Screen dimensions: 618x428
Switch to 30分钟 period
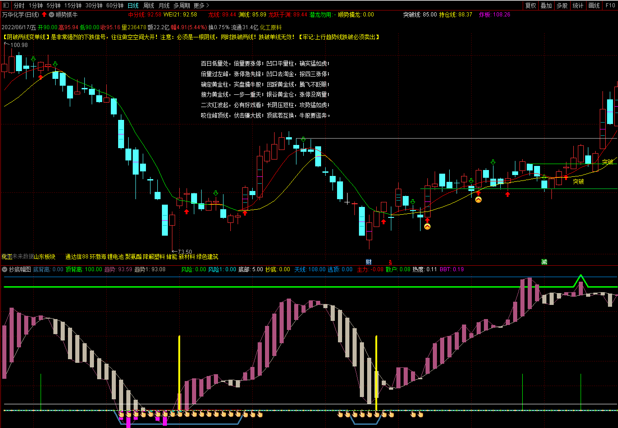click(x=94, y=5)
